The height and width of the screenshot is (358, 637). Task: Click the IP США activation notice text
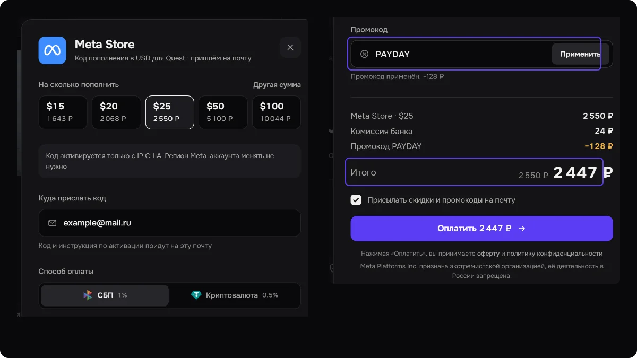160,161
